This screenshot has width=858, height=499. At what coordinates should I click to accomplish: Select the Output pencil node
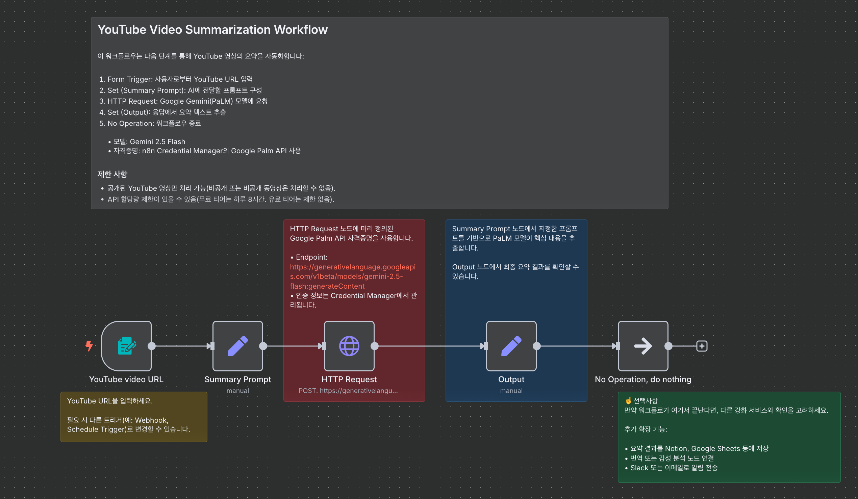[x=511, y=346]
